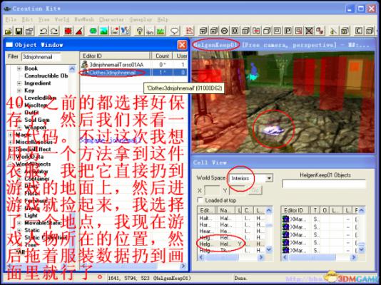
Task: Click the circle-with-minus toolbar icon
Action: [224, 31]
